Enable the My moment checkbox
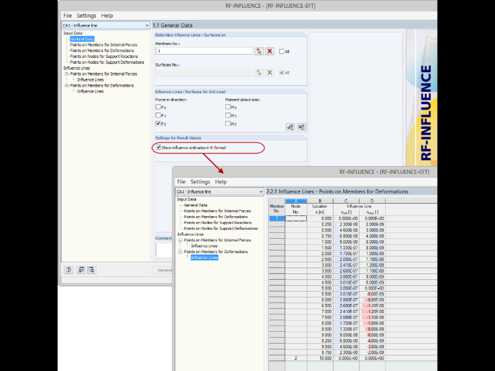495x371 pixels. pos(227,115)
